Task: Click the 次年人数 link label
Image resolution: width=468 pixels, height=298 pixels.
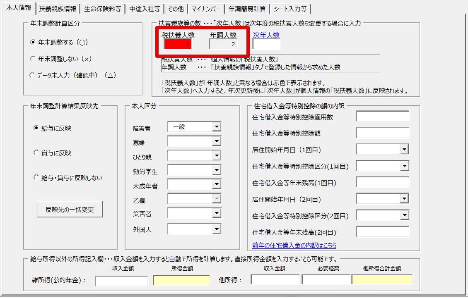Action: tap(266, 36)
